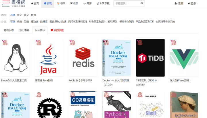Filter language by 英文
This screenshot has height=118, width=207.
[26, 15]
